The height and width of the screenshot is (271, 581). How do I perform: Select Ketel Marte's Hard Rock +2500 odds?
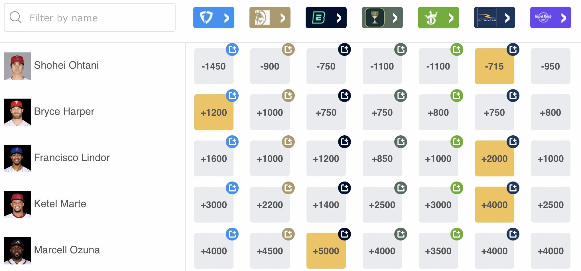(x=550, y=205)
